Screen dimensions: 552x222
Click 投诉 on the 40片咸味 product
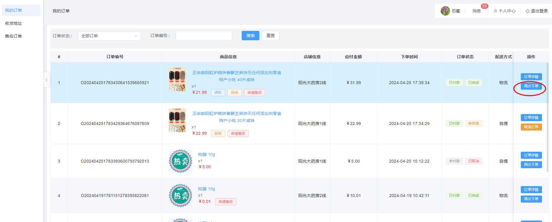(235, 93)
